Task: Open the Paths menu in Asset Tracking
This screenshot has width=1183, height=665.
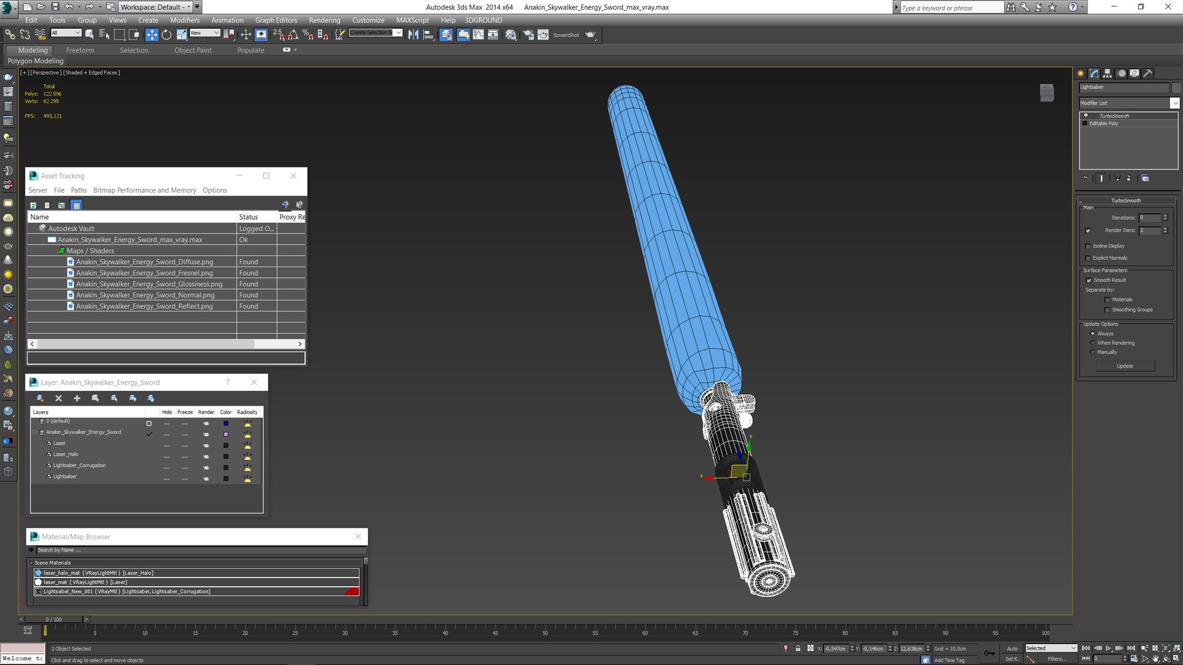Action: click(x=79, y=190)
